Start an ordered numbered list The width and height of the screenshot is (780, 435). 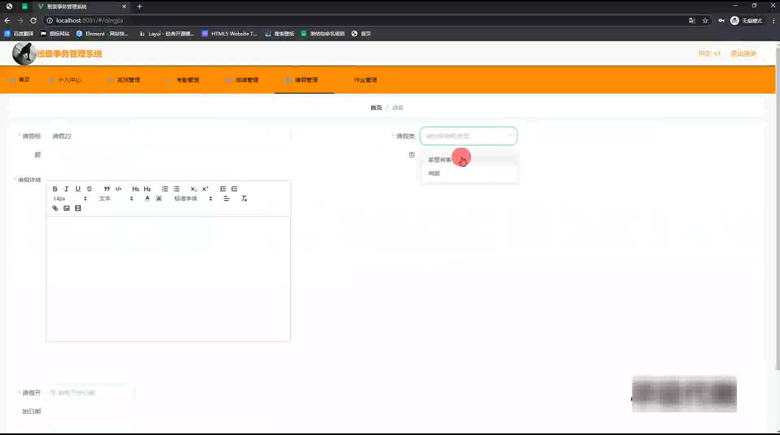click(165, 189)
